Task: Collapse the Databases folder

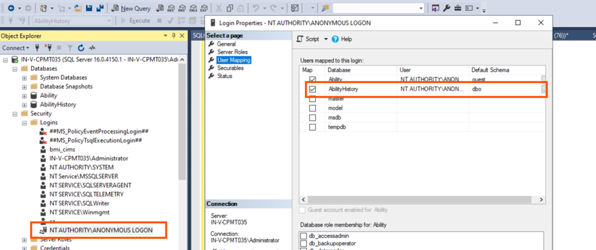Action: pyautogui.click(x=15, y=69)
